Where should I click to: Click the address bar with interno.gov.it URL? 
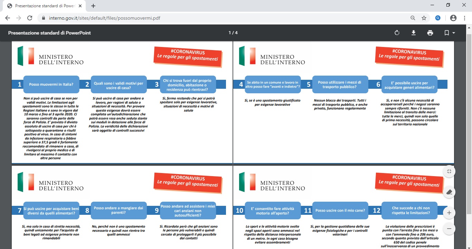(207, 18)
